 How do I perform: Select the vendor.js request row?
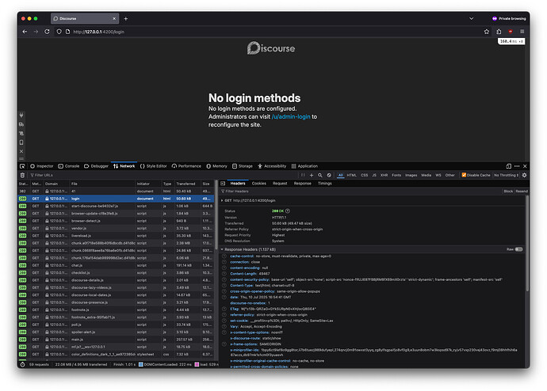pos(116,228)
